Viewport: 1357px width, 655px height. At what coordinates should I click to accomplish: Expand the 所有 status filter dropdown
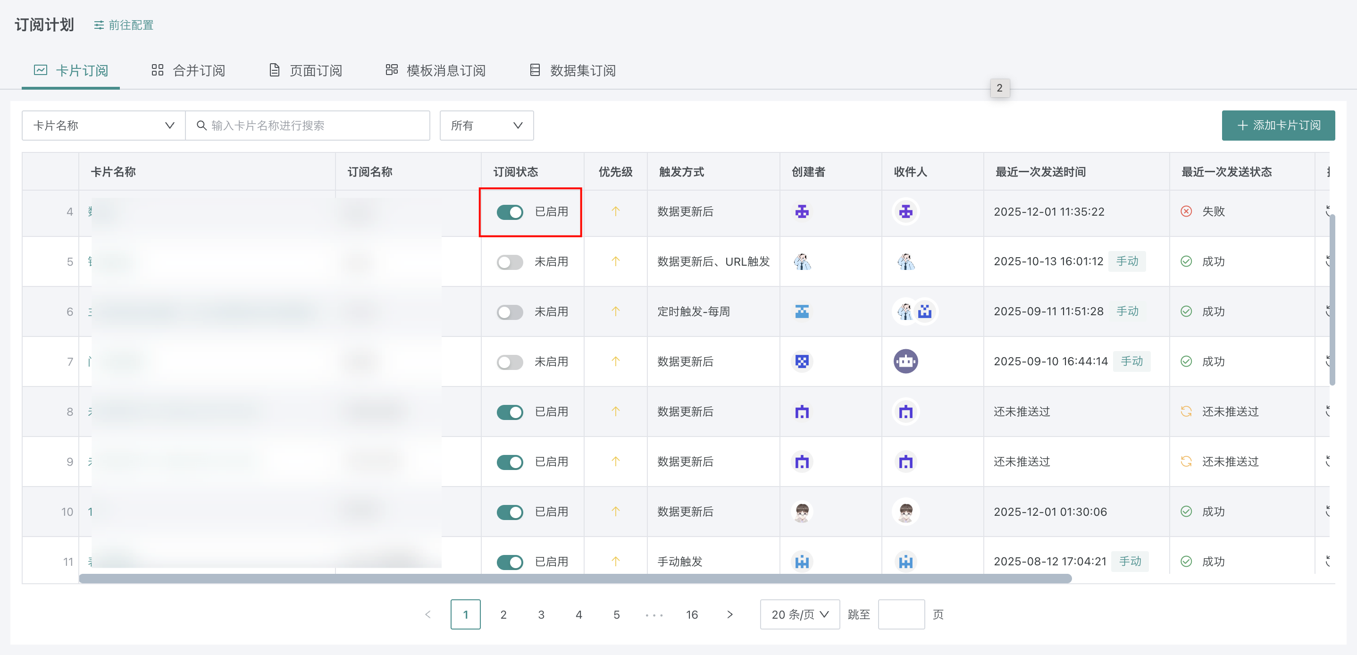[486, 126]
